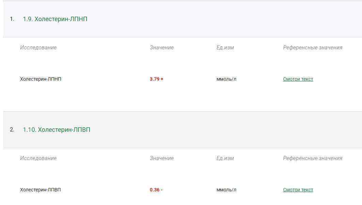This screenshot has width=362, height=205.
Task: Click "Значение" column header in ЛПНП section
Action: (x=162, y=48)
